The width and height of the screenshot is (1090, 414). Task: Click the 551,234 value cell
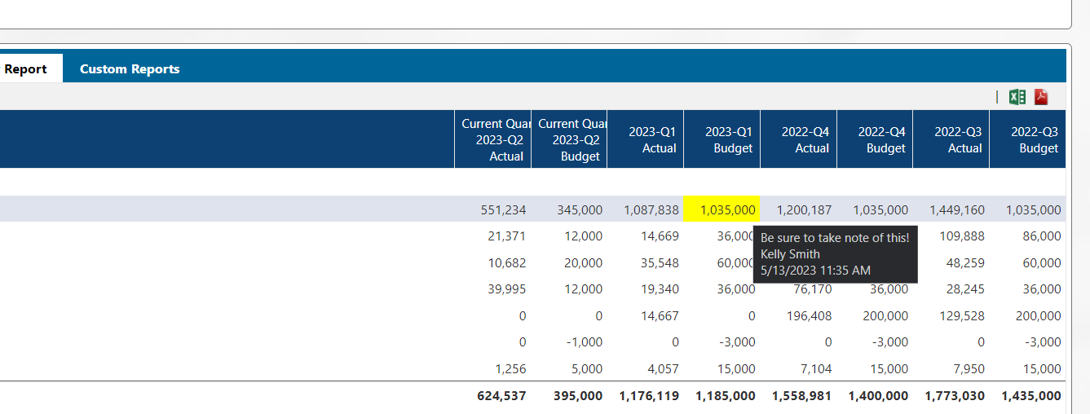[x=503, y=209]
